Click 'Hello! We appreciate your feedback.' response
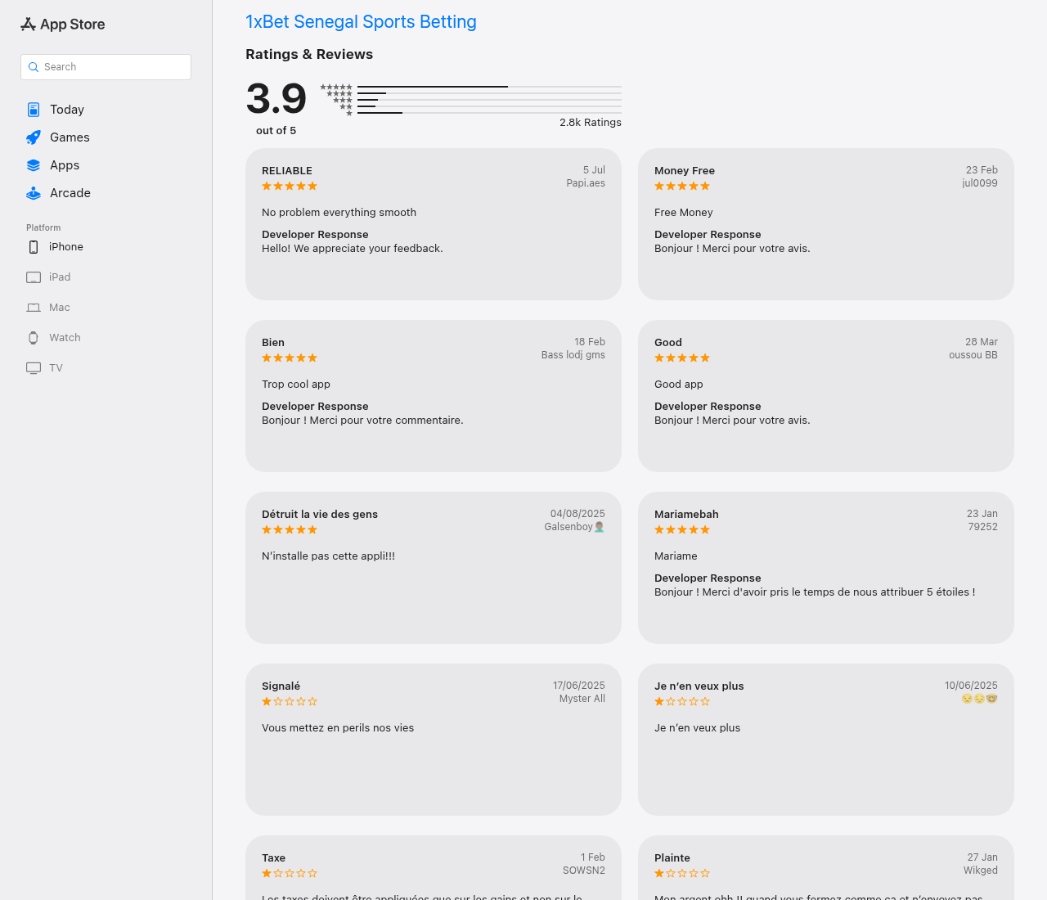The height and width of the screenshot is (900, 1047). click(353, 249)
